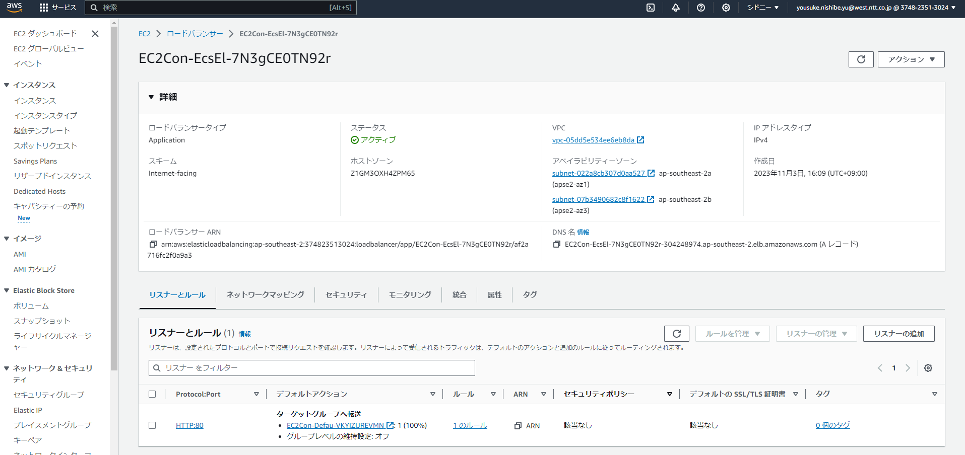The image size is (965, 455).
Task: Open subnet-07b3490682c8f1622 external link icon
Action: 651,199
